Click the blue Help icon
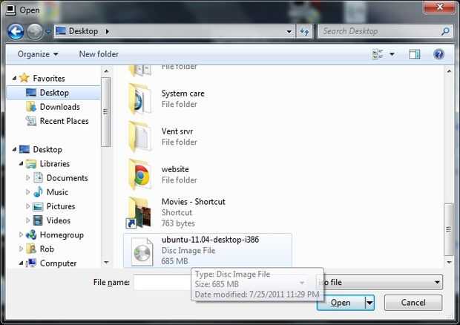460x325 pixels. coord(438,54)
